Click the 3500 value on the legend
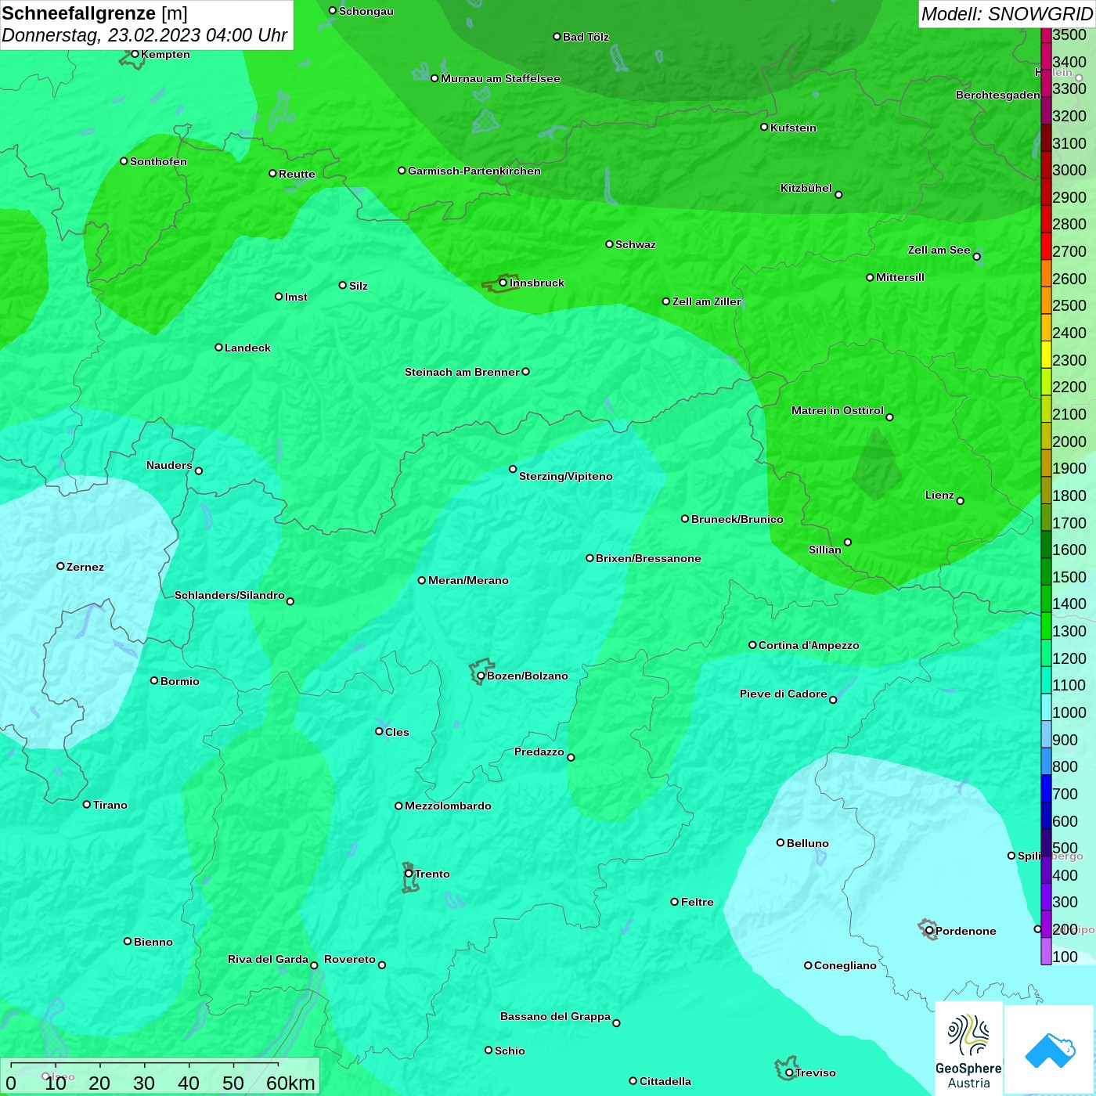1096x1096 pixels. [1069, 34]
